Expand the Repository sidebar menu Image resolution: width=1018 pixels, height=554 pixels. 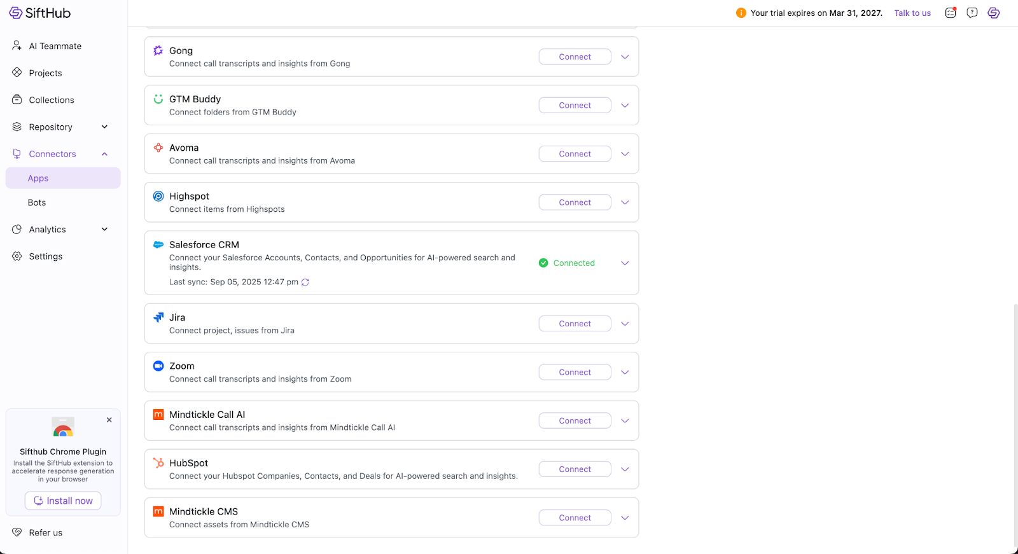pyautogui.click(x=104, y=127)
